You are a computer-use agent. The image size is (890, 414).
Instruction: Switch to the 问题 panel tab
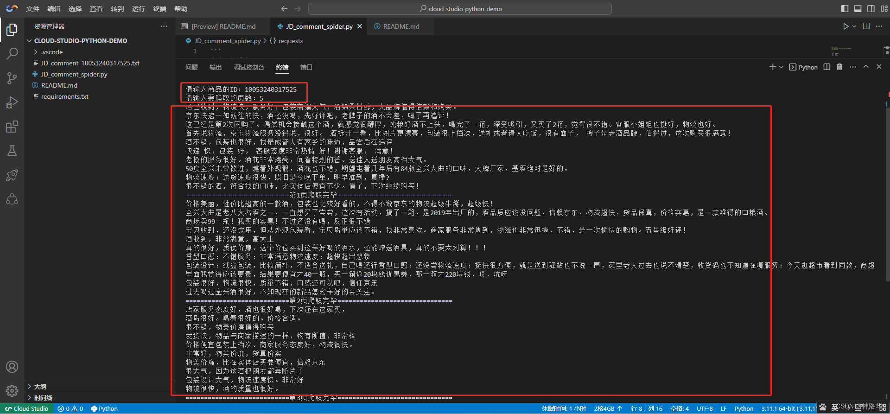pyautogui.click(x=191, y=67)
